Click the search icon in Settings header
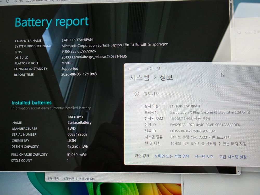The image size is (260, 195). tap(159, 68)
